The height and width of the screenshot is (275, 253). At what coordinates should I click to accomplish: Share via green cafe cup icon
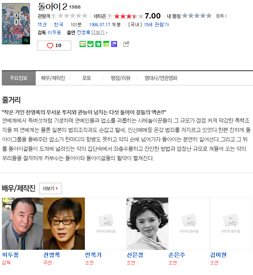(90, 44)
